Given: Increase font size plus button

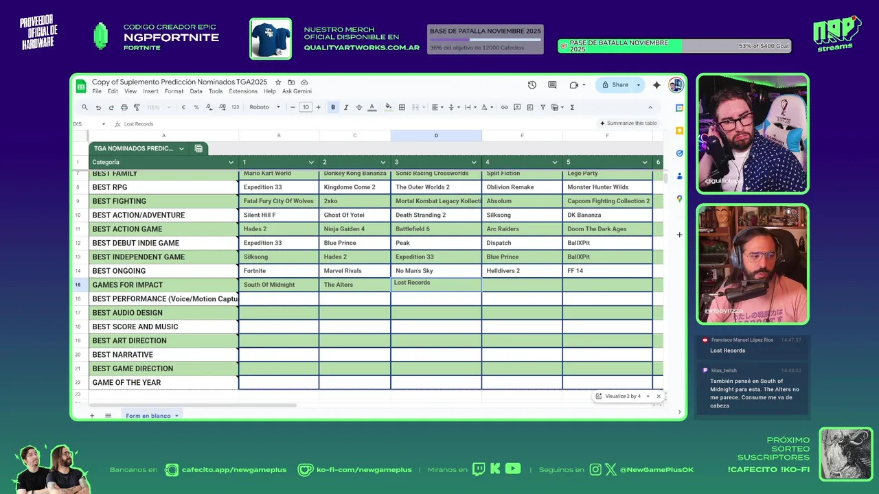Looking at the screenshot, I should click(318, 107).
